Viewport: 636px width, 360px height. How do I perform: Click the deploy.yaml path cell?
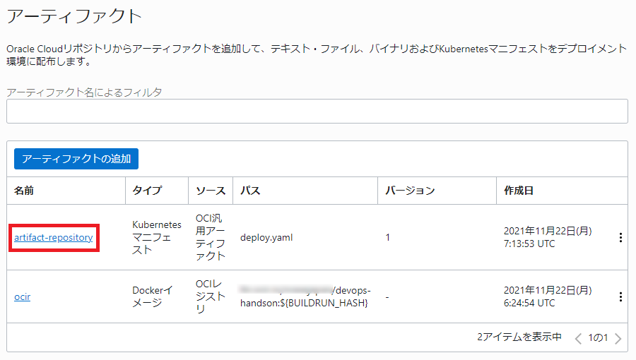coord(266,238)
